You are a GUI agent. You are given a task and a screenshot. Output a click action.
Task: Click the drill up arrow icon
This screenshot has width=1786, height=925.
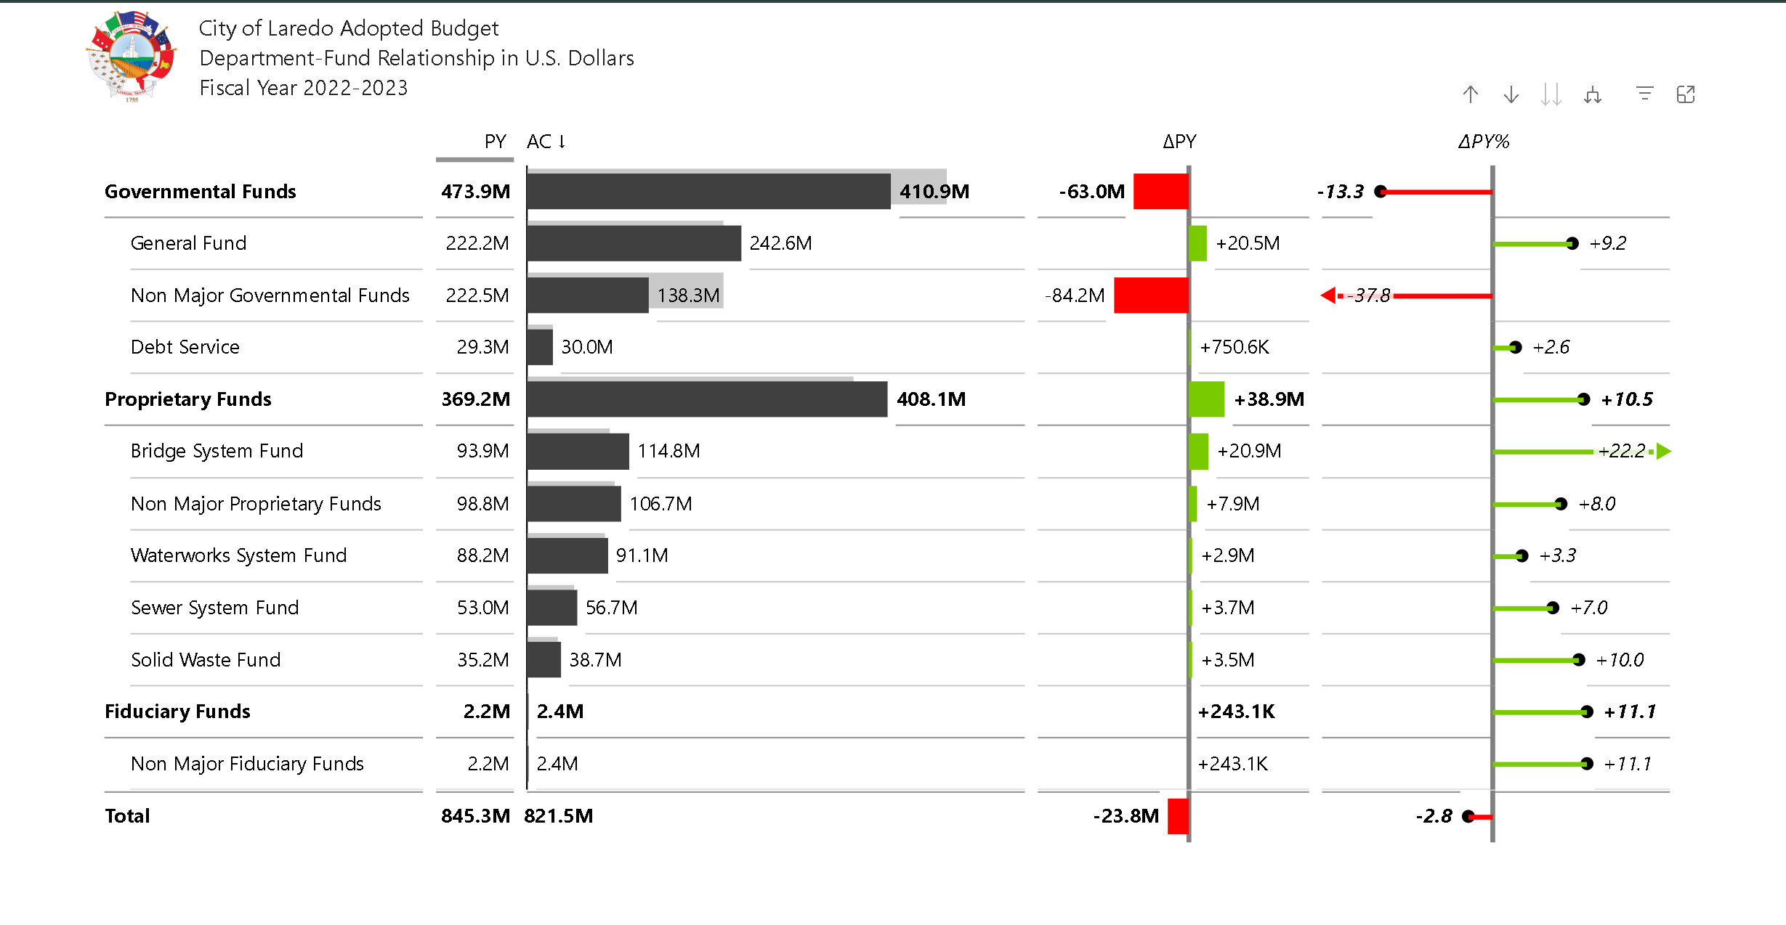tap(1471, 94)
